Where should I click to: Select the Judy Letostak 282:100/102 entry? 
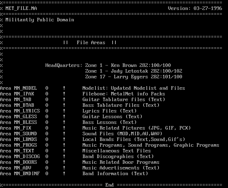click(x=134, y=71)
